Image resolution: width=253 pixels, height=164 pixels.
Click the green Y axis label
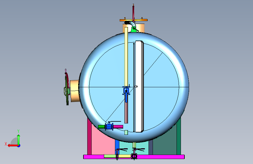point(18,131)
